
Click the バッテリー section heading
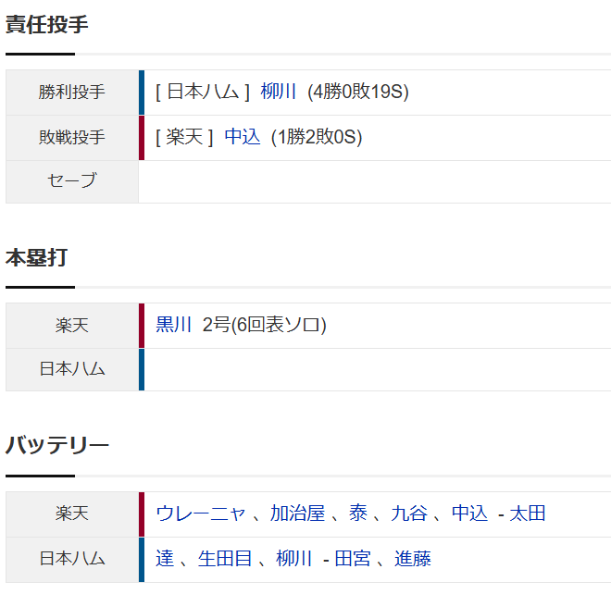click(57, 446)
